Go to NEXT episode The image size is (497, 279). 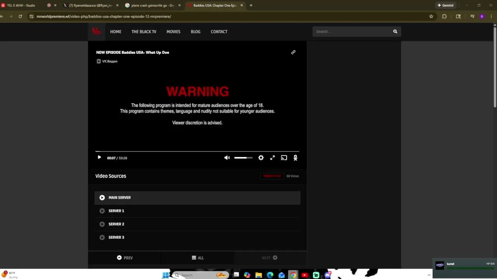[269, 258]
